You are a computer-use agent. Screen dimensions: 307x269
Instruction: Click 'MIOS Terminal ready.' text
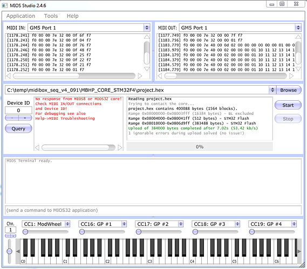(29, 161)
